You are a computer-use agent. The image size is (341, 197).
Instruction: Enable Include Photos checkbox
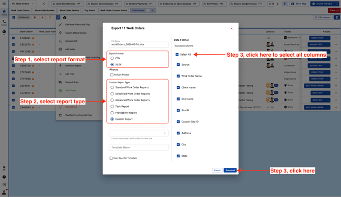point(112,75)
